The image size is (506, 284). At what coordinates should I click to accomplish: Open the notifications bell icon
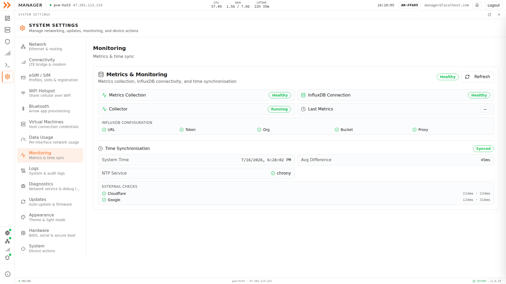(477, 5)
